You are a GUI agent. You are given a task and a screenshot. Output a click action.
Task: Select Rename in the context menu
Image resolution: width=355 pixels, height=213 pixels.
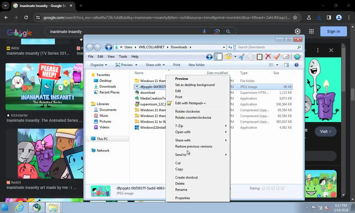click(198, 190)
